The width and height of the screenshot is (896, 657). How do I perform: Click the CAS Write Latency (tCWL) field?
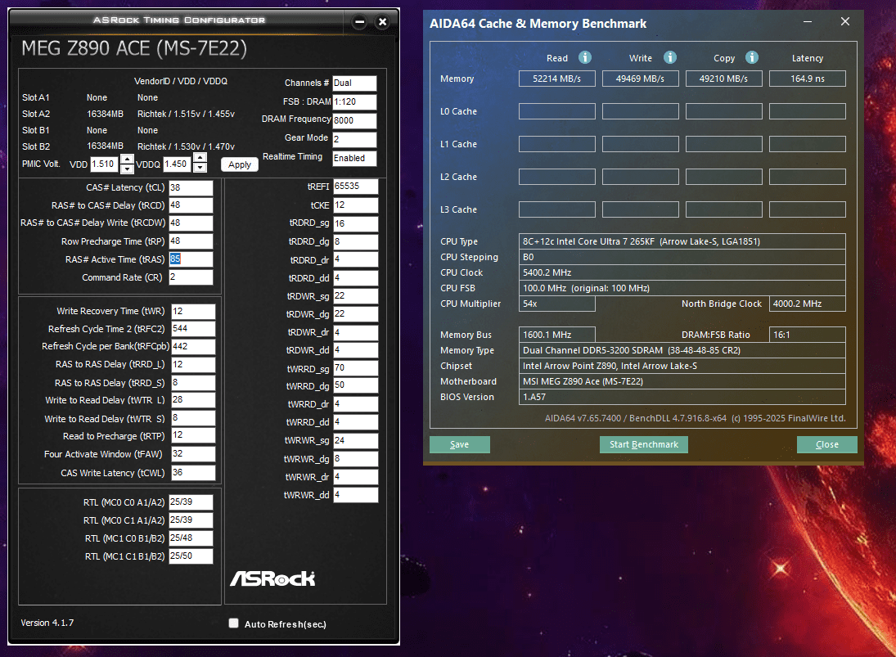(x=193, y=472)
